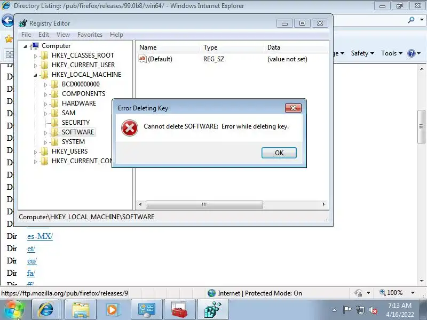Open the Favorites menu in Registry Editor
Viewport: 427px width, 320px height.
(x=90, y=35)
